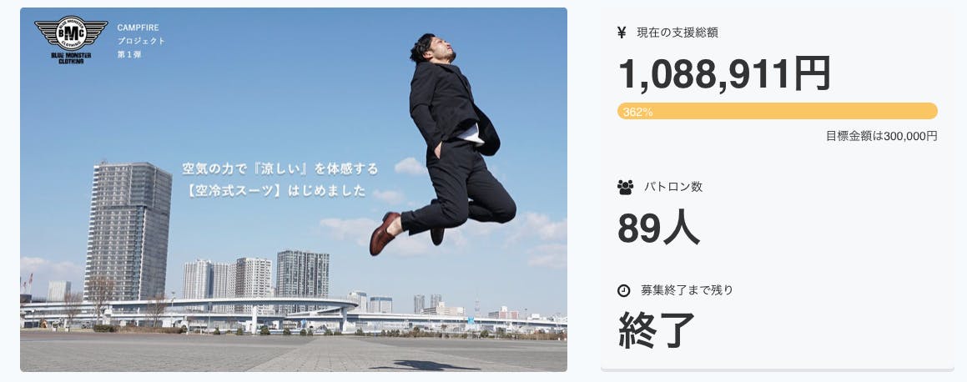The height and width of the screenshot is (382, 967).
Task: Click the tall building on the left of photo
Action: pyautogui.click(x=128, y=231)
